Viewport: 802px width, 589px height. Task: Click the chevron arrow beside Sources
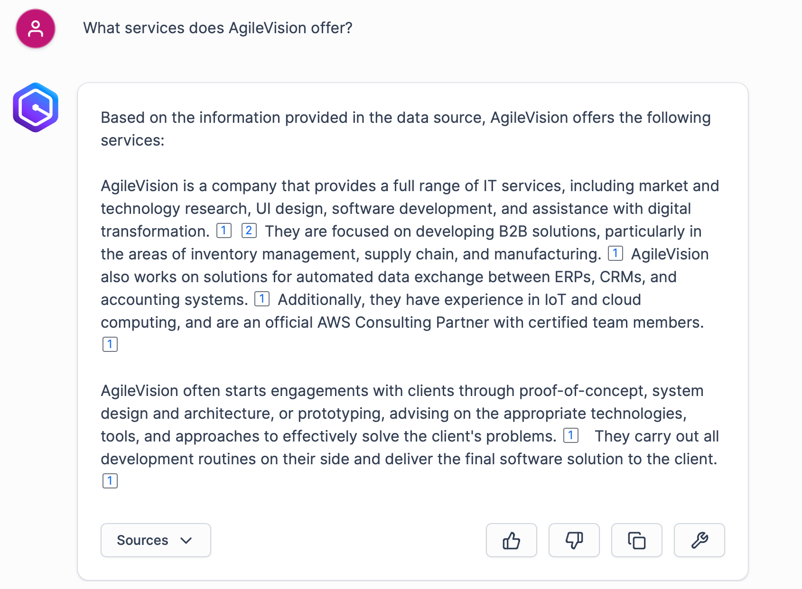click(186, 540)
